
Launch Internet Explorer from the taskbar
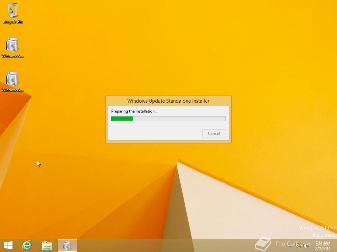tap(27, 245)
